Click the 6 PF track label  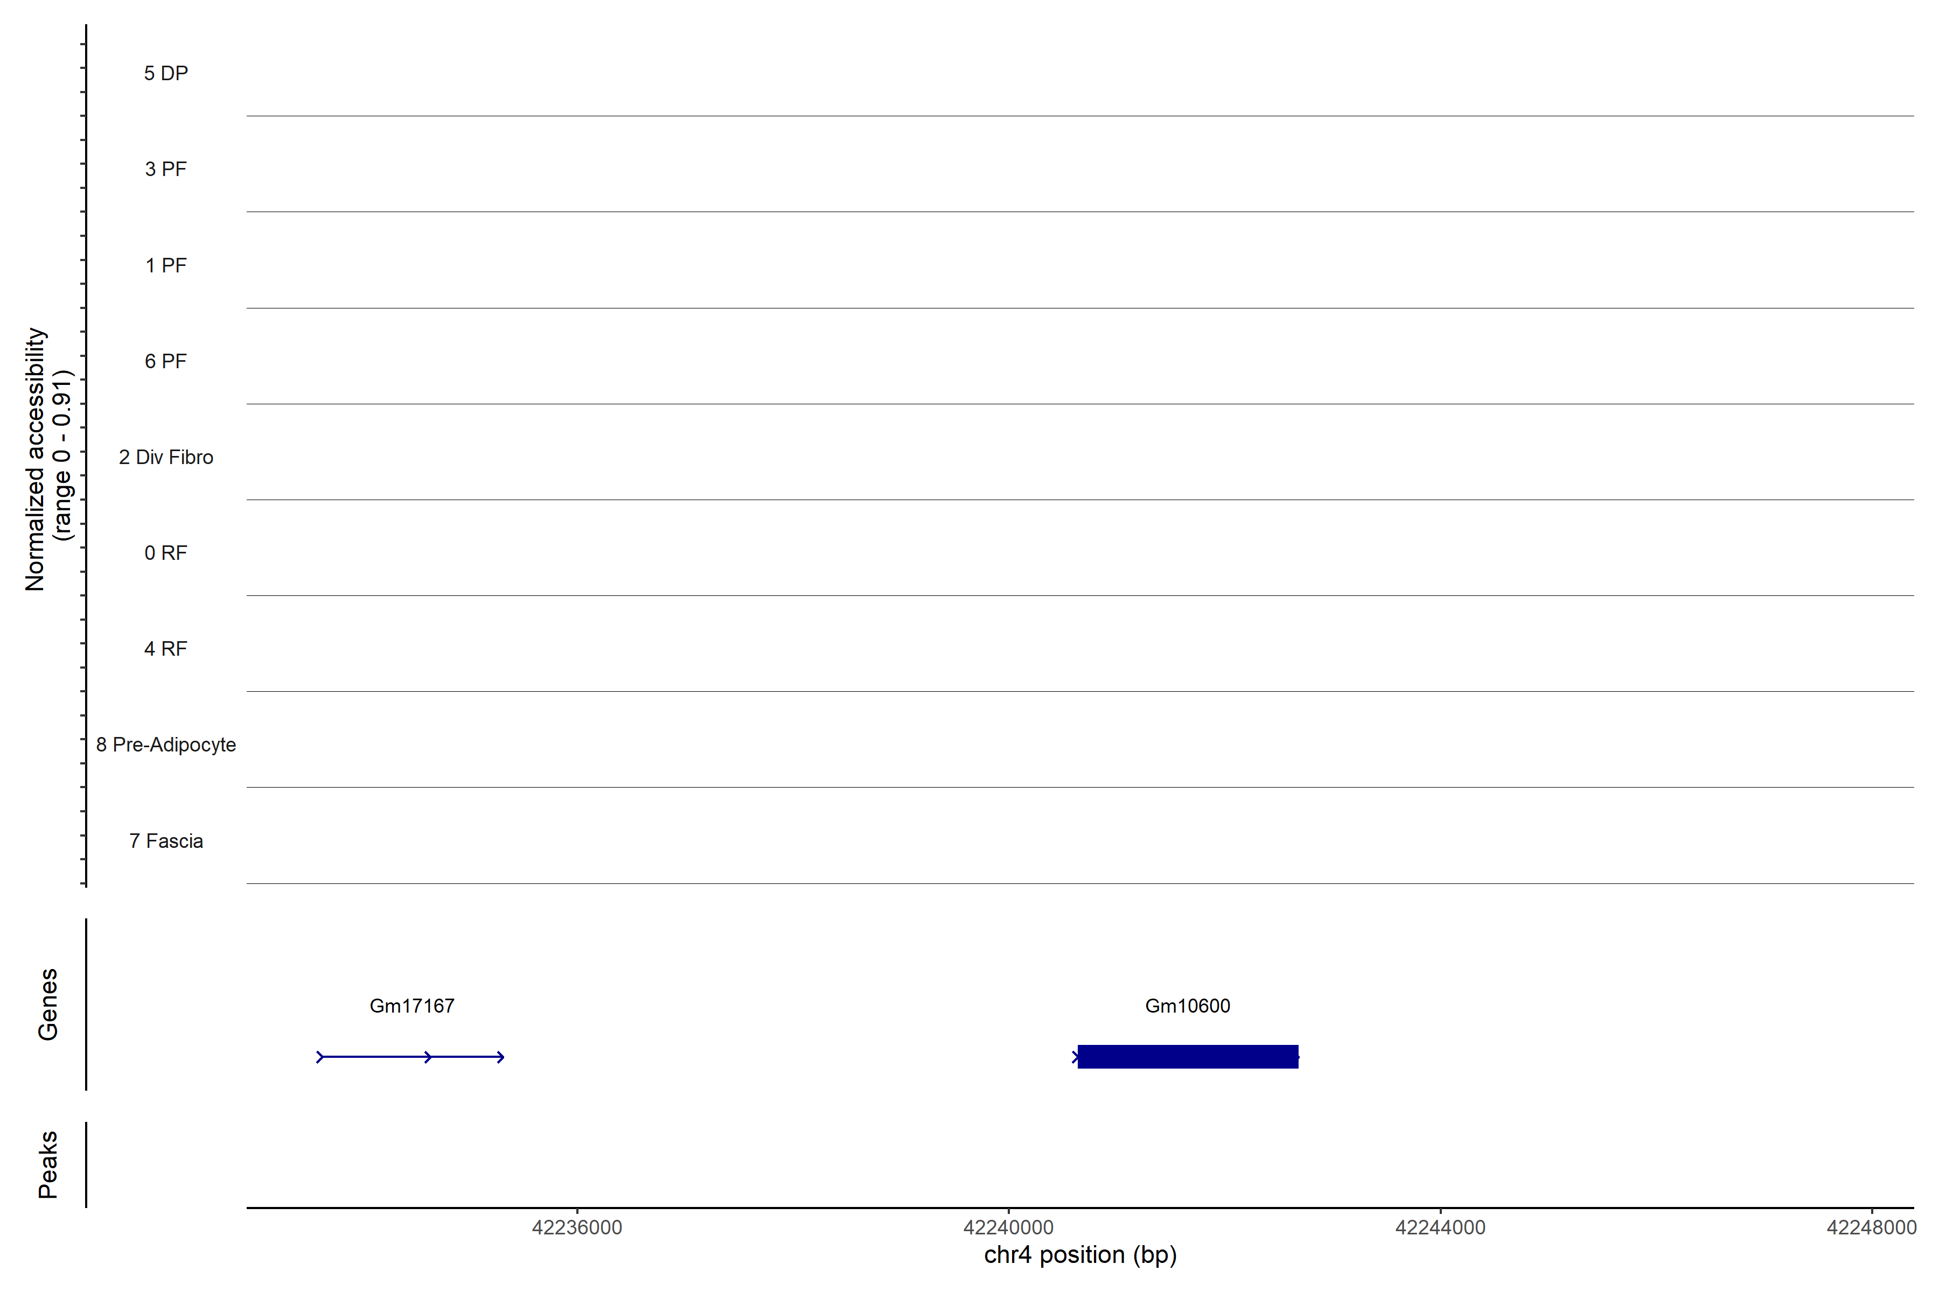(166, 361)
